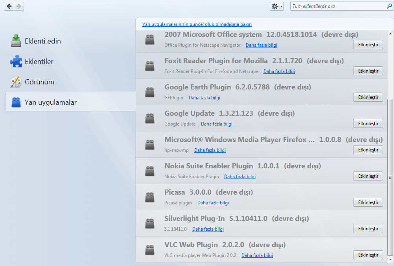
Task: Click the Eklenti edin download icon
Action: (x=16, y=41)
